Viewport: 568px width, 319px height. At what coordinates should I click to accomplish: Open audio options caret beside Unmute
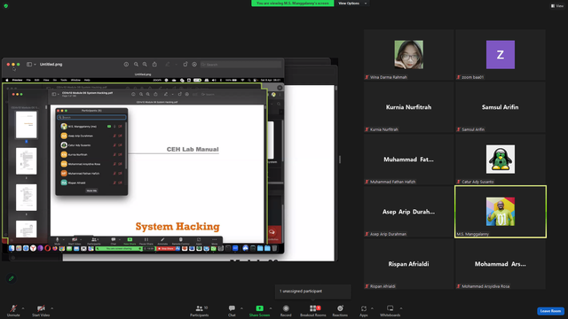(23, 308)
